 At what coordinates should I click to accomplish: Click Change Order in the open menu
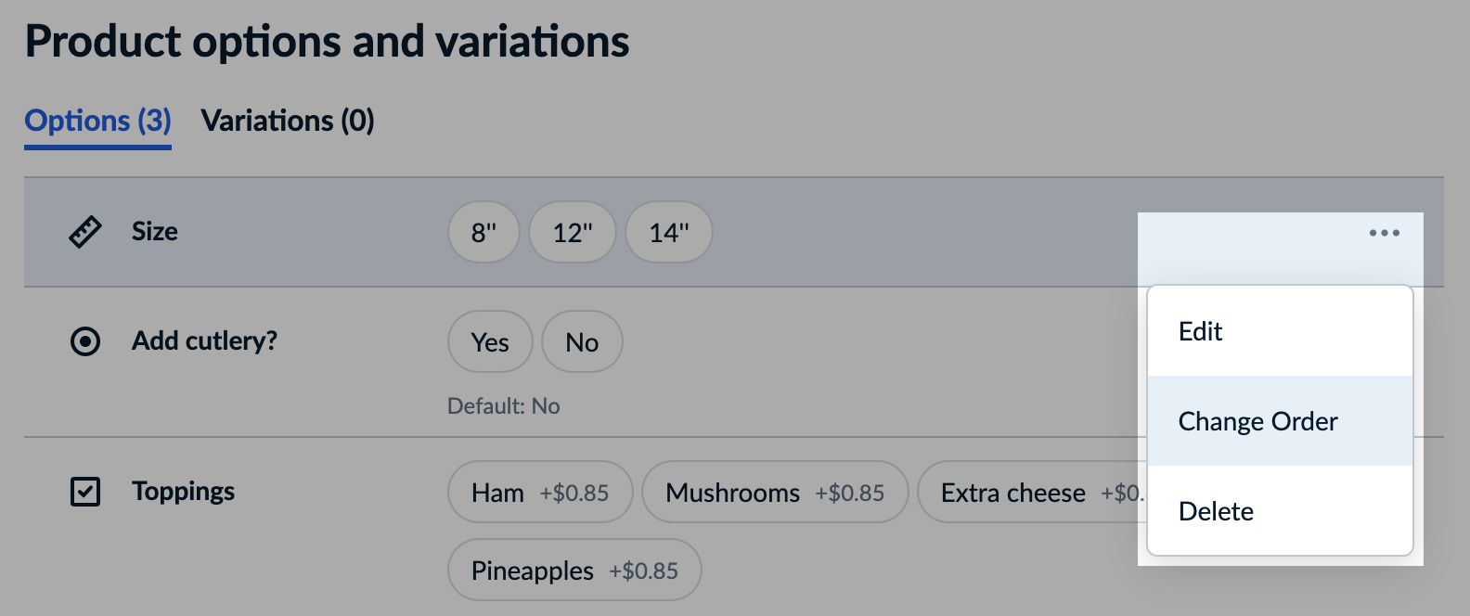point(1257,420)
